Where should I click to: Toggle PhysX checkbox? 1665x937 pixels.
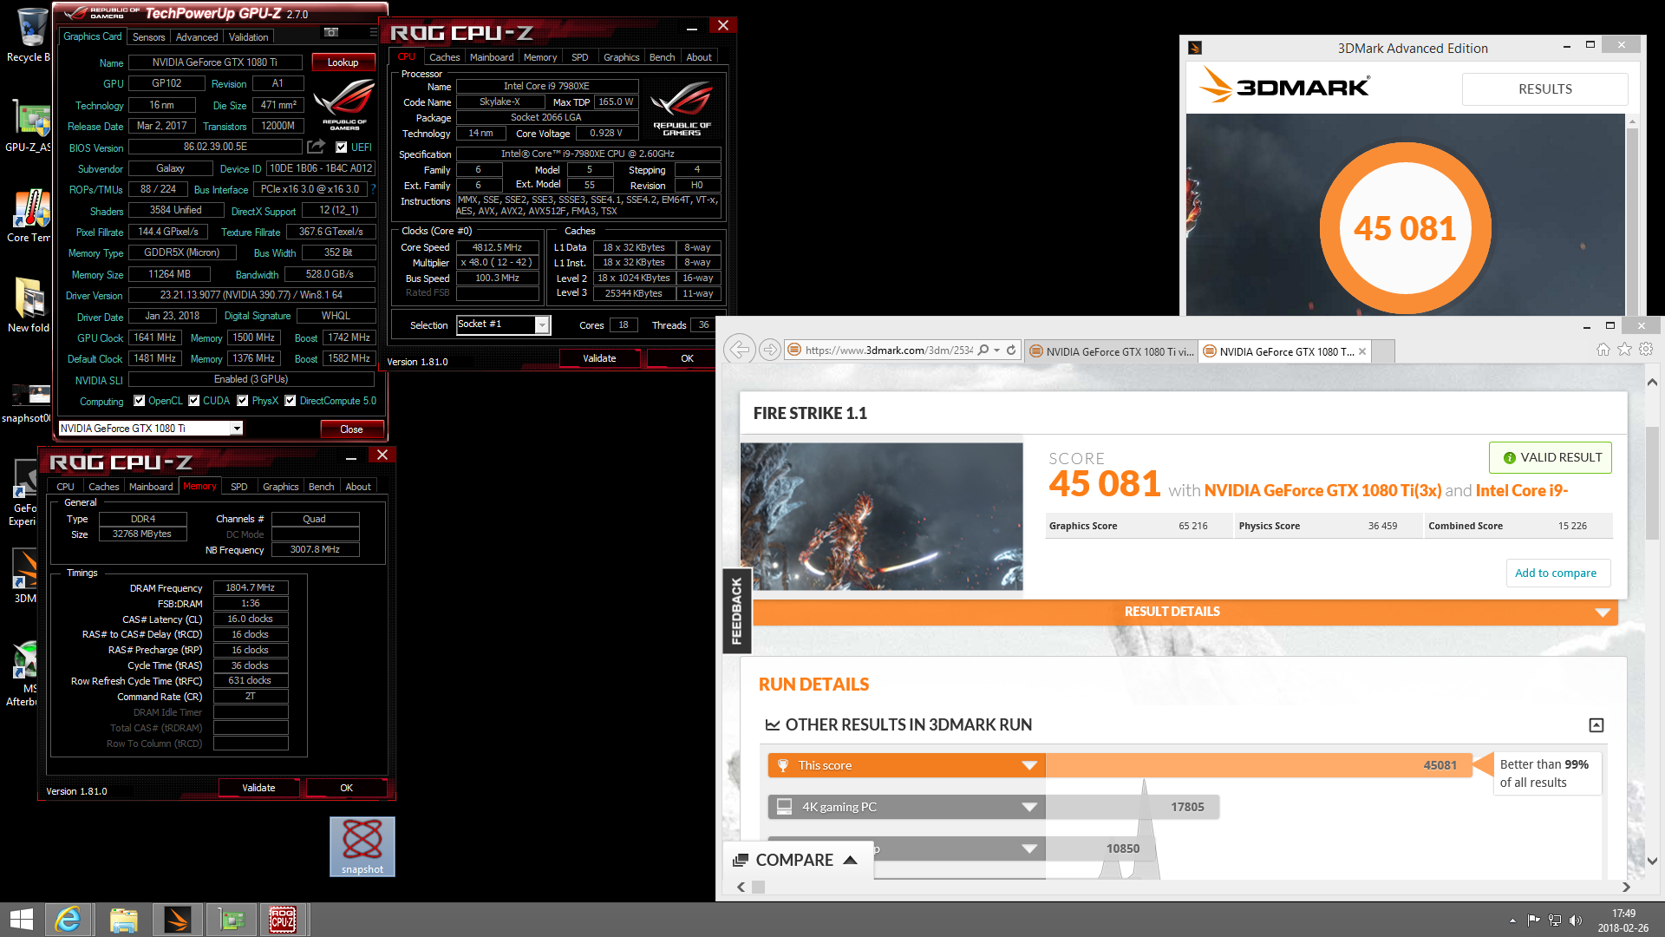click(x=243, y=401)
